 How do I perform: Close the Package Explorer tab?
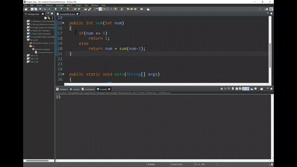43,14
